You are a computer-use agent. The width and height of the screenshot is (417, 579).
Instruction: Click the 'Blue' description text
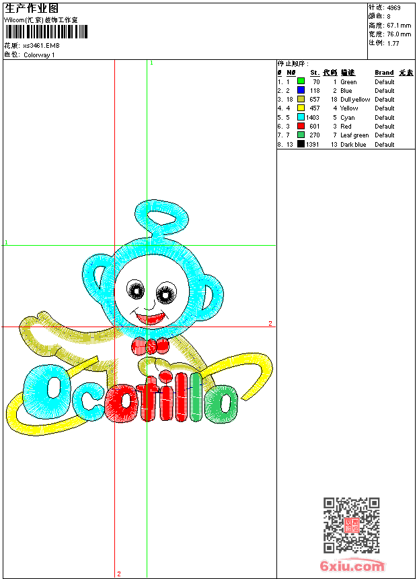coord(346,91)
